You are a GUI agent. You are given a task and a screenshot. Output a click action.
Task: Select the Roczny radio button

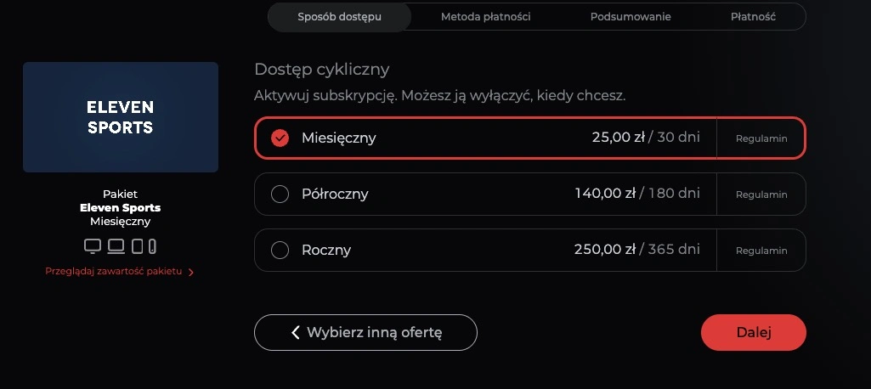280,251
